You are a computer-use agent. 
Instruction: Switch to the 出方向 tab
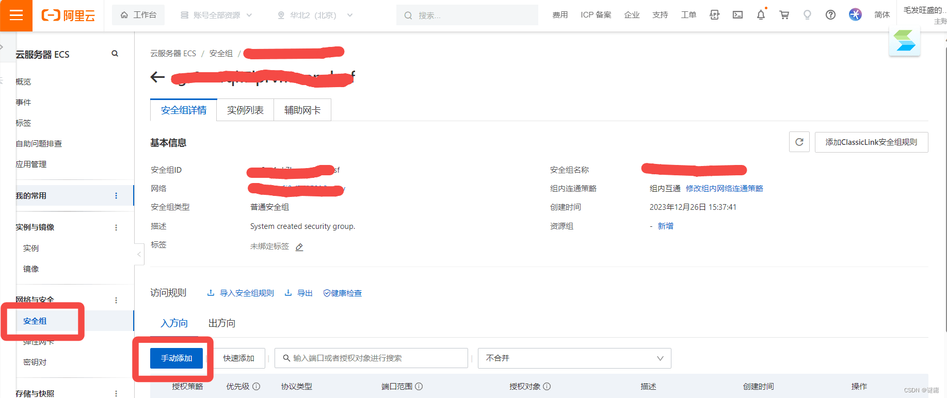(222, 323)
